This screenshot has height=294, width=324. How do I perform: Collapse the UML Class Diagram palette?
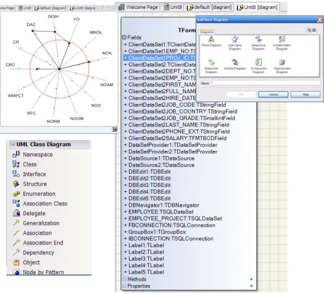pos(13,144)
